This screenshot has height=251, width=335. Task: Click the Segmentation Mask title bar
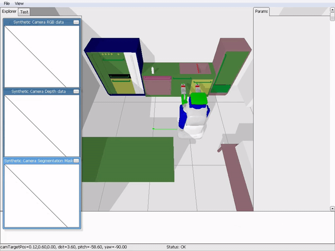pos(39,161)
